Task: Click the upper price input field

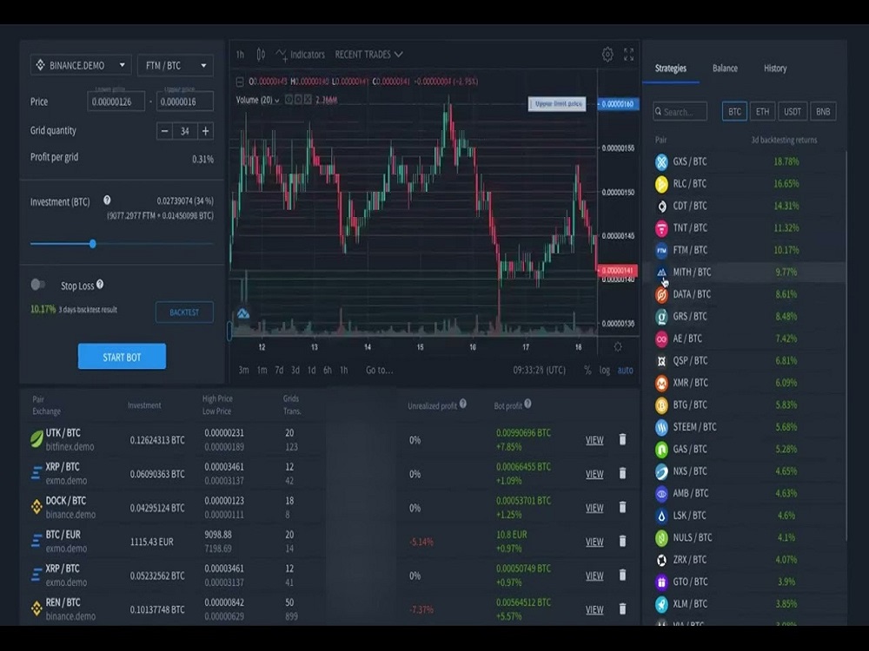Action: 184,102
